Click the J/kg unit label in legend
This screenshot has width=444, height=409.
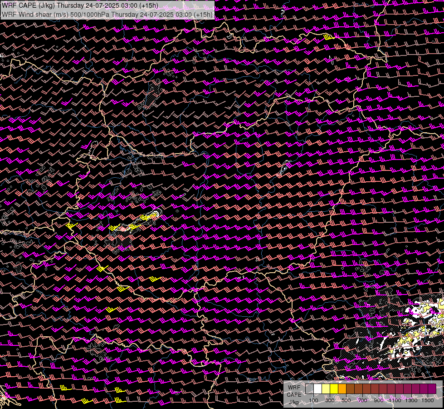(293, 402)
